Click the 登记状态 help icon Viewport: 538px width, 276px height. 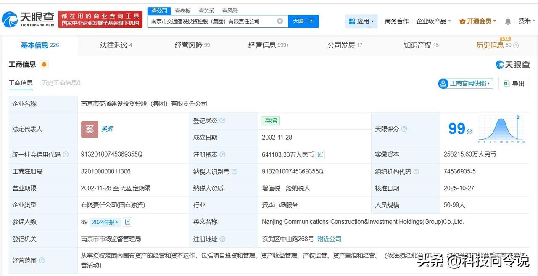(222, 121)
